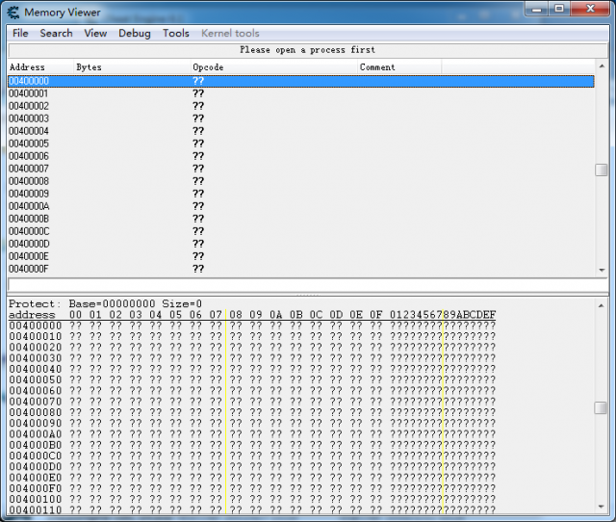Click hex dump address 00400000
This screenshot has height=522, width=616.
point(36,326)
